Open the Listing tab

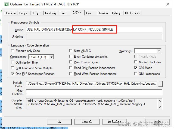(x=51, y=13)
